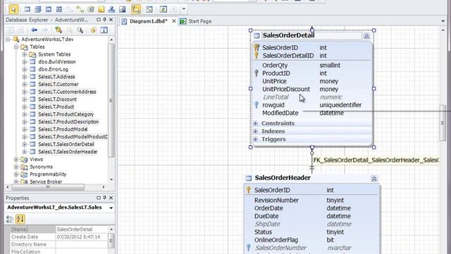Open the document tabs list dropdown arrow
This screenshot has width=451, height=254.
pyautogui.click(x=443, y=21)
